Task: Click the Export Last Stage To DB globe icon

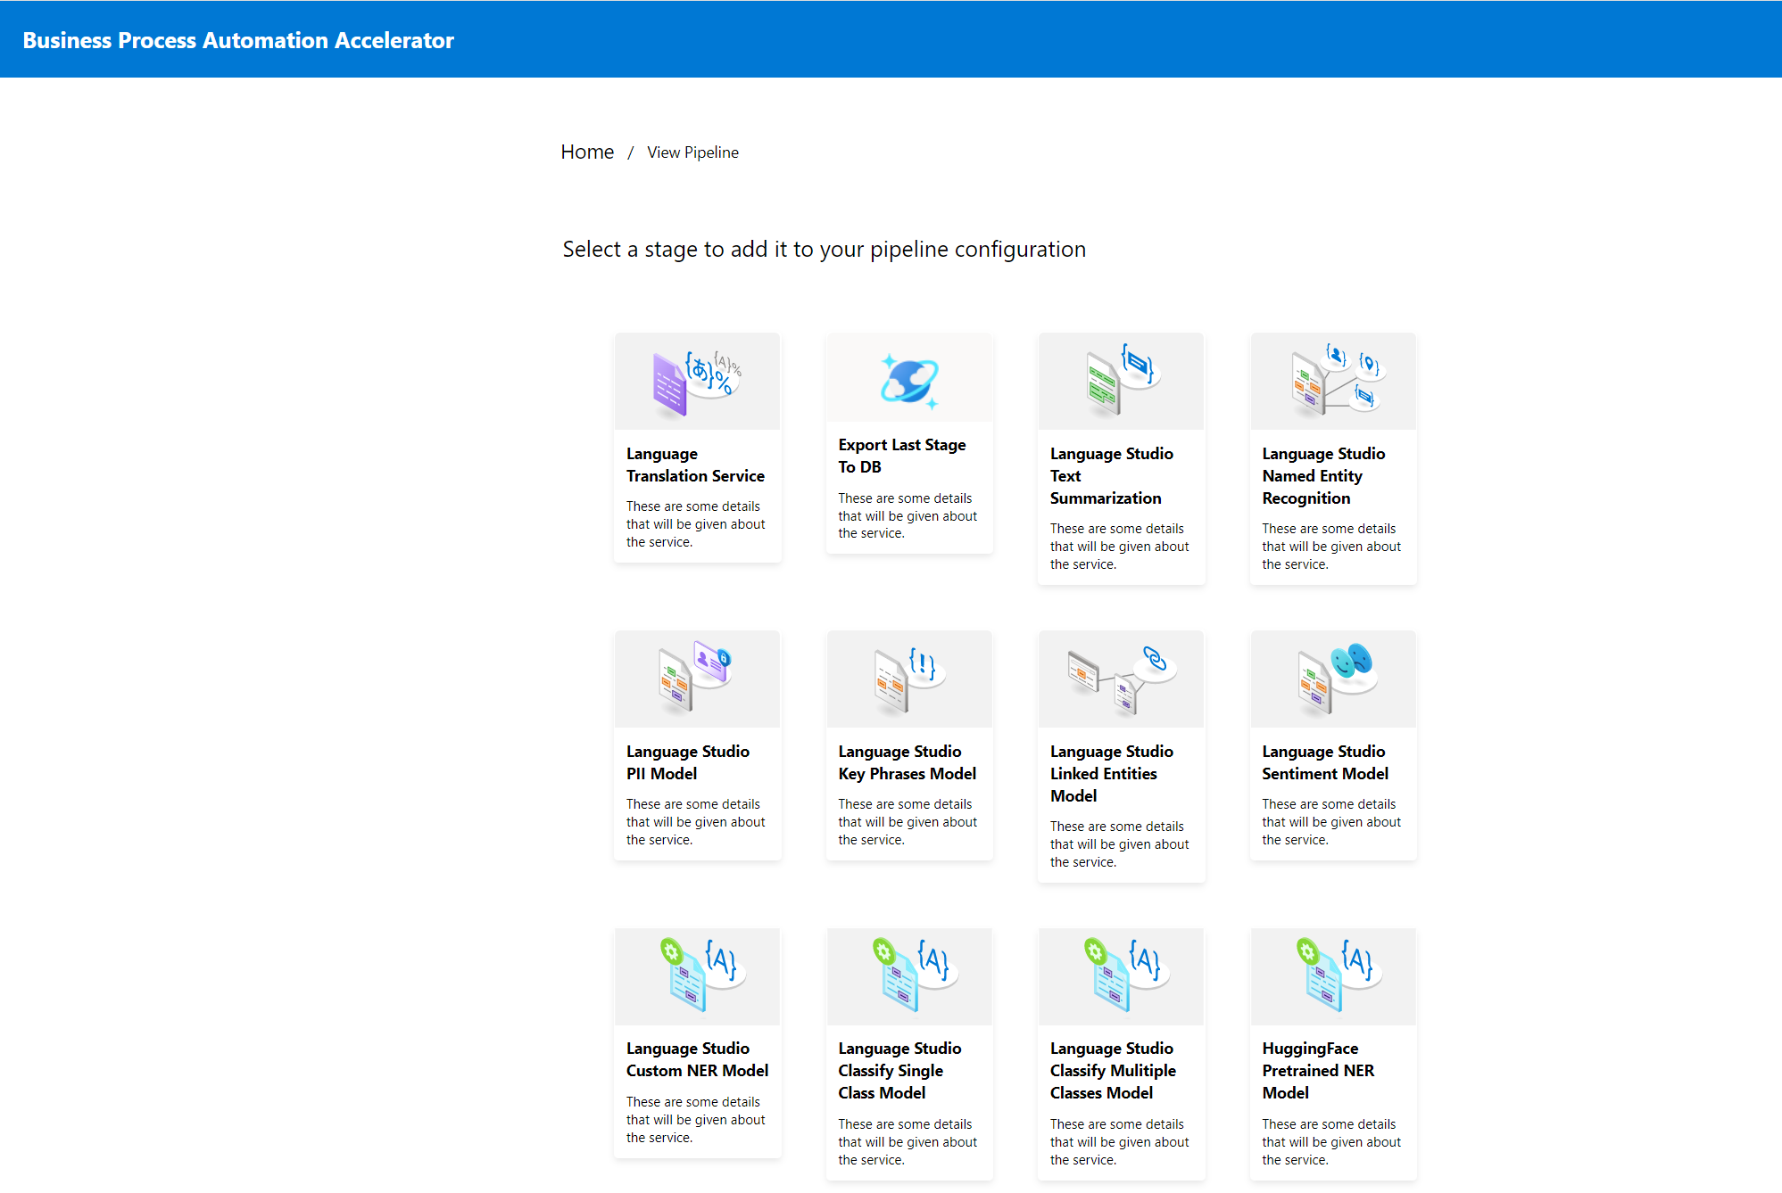Action: [909, 381]
